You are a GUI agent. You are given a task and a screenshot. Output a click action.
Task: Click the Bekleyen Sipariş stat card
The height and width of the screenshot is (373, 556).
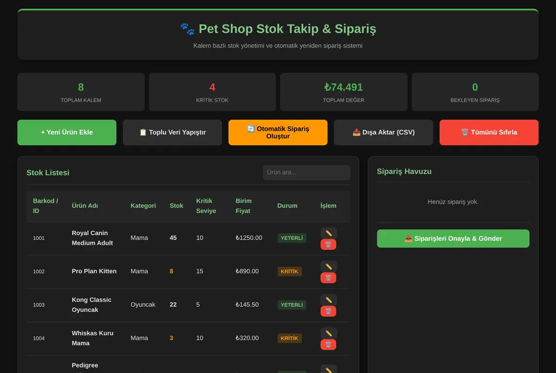[475, 92]
